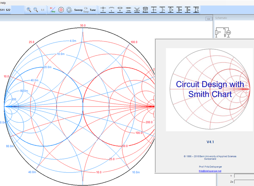This screenshot has width=254, height=186.
Task: Click the blue 20.0m admittance label
Action: [x=48, y=67]
